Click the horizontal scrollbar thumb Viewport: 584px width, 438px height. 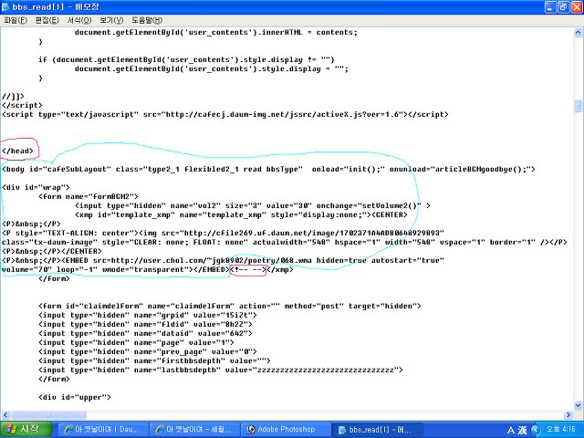click(x=48, y=414)
